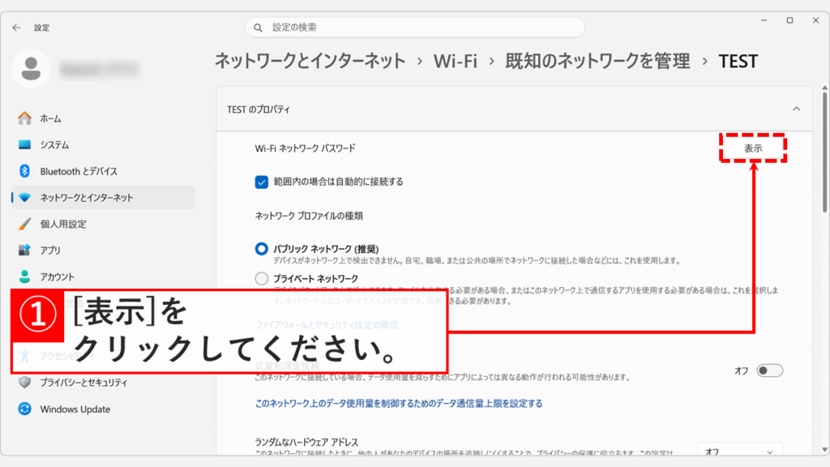The image size is (830, 467).
Task: Open Bluetooth とデバイス settings
Action: [x=103, y=171]
